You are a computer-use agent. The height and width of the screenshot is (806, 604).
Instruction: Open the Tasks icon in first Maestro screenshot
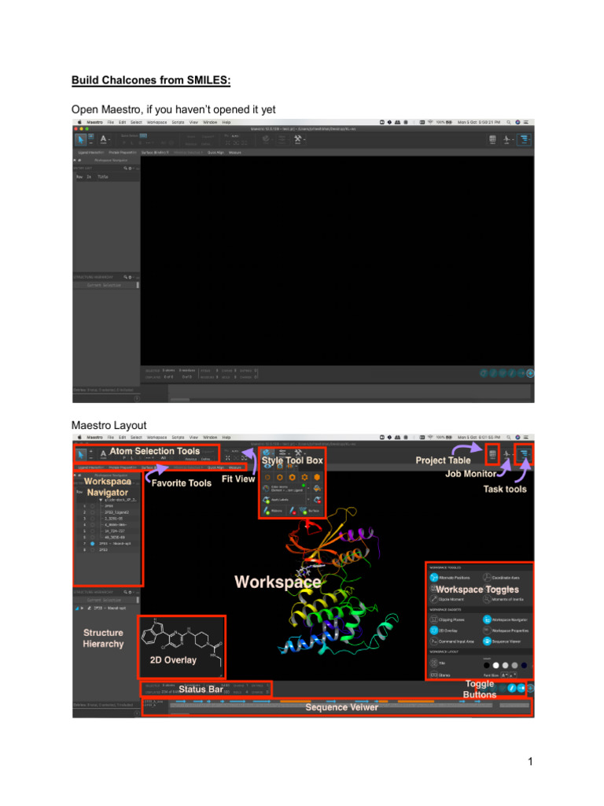coord(525,139)
